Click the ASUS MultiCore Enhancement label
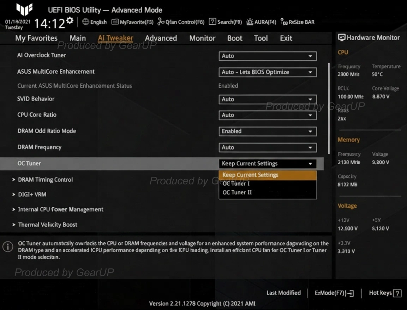 [56, 72]
